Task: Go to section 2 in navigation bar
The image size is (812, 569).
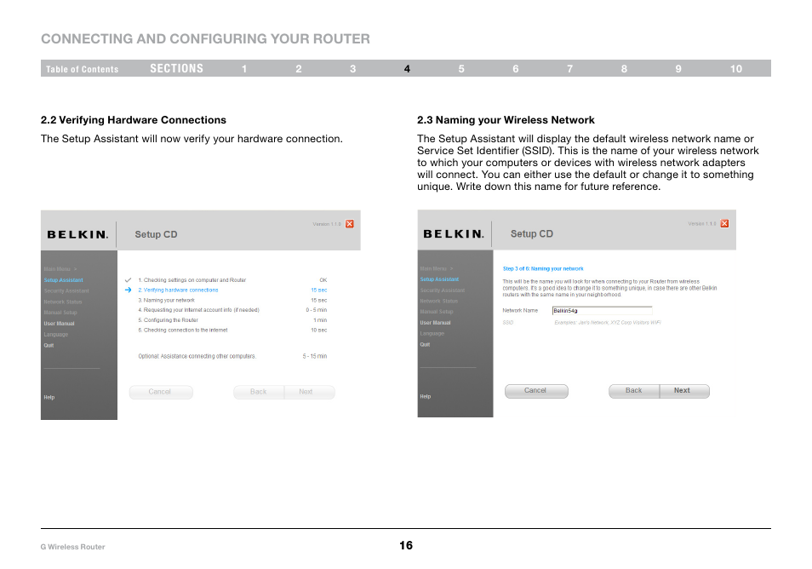Action: tap(299, 69)
